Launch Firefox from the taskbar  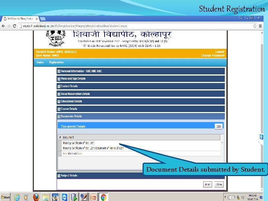(36, 197)
